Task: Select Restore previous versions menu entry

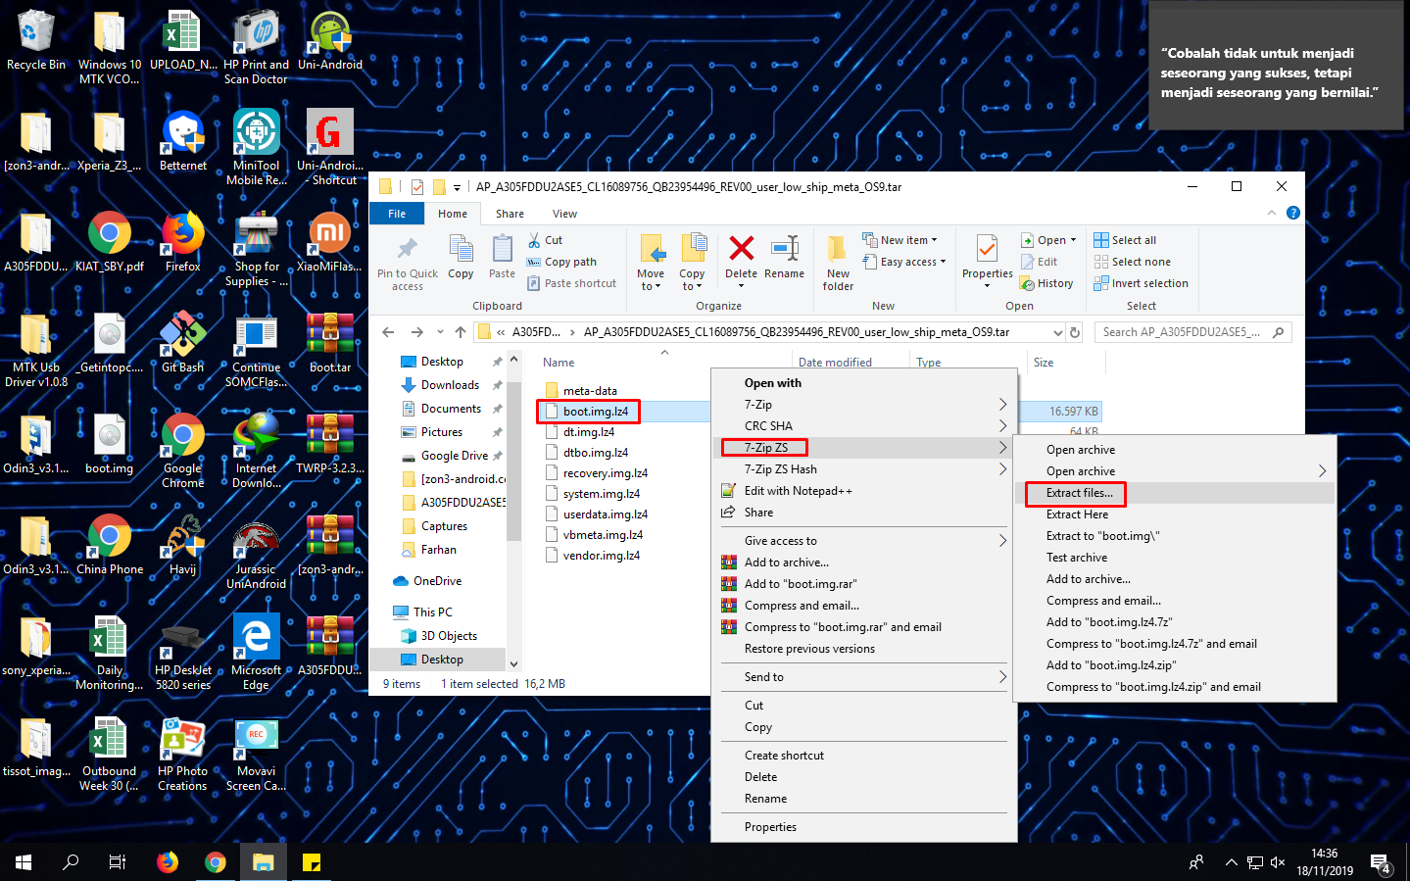Action: [x=864, y=649]
